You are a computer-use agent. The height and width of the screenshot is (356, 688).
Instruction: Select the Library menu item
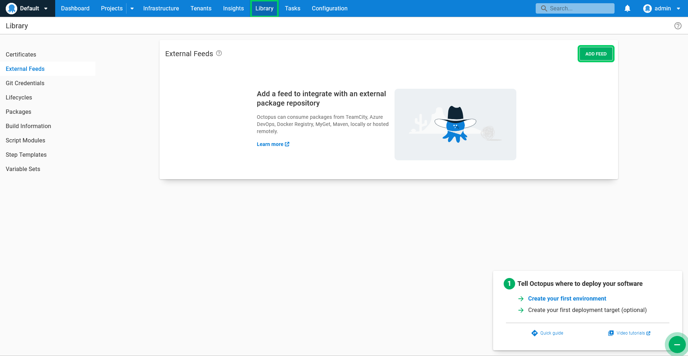264,8
